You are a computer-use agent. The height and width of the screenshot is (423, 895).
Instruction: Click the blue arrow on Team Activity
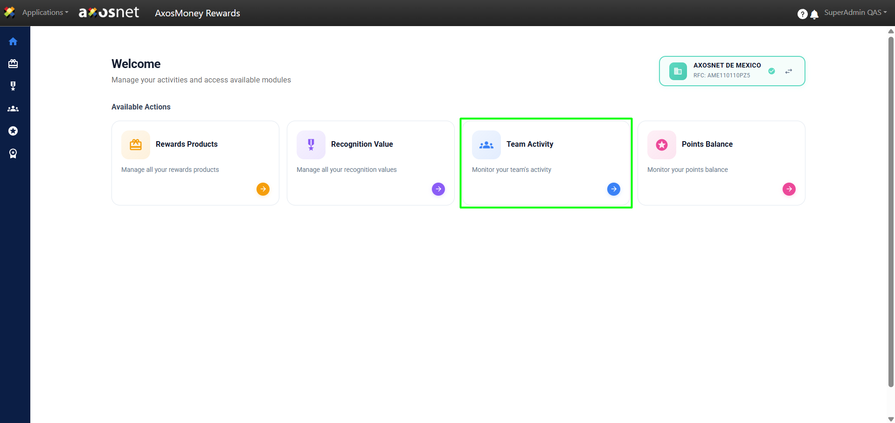(x=614, y=189)
